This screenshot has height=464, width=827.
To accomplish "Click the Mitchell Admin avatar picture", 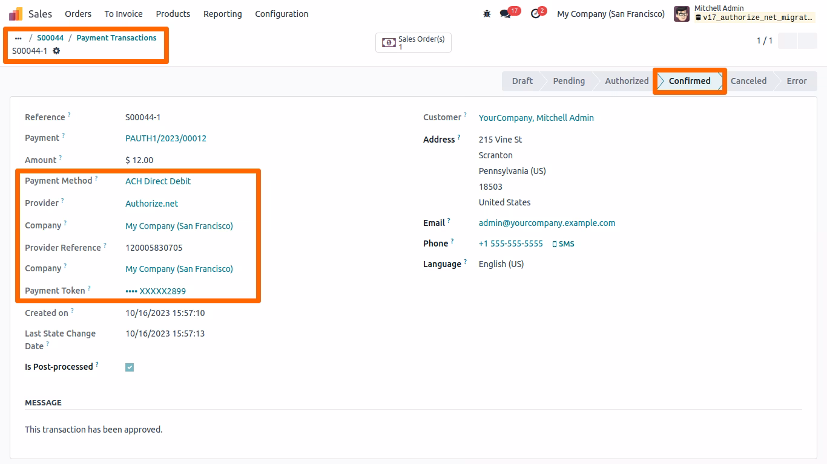I will tap(682, 14).
